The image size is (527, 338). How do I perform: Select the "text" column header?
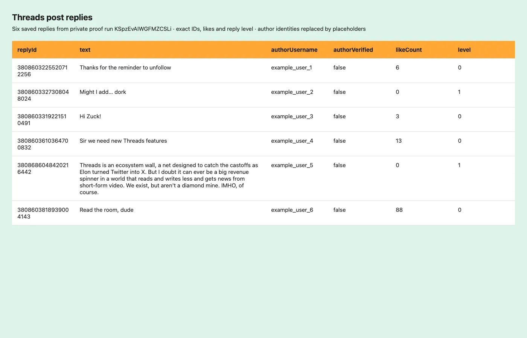click(x=85, y=50)
